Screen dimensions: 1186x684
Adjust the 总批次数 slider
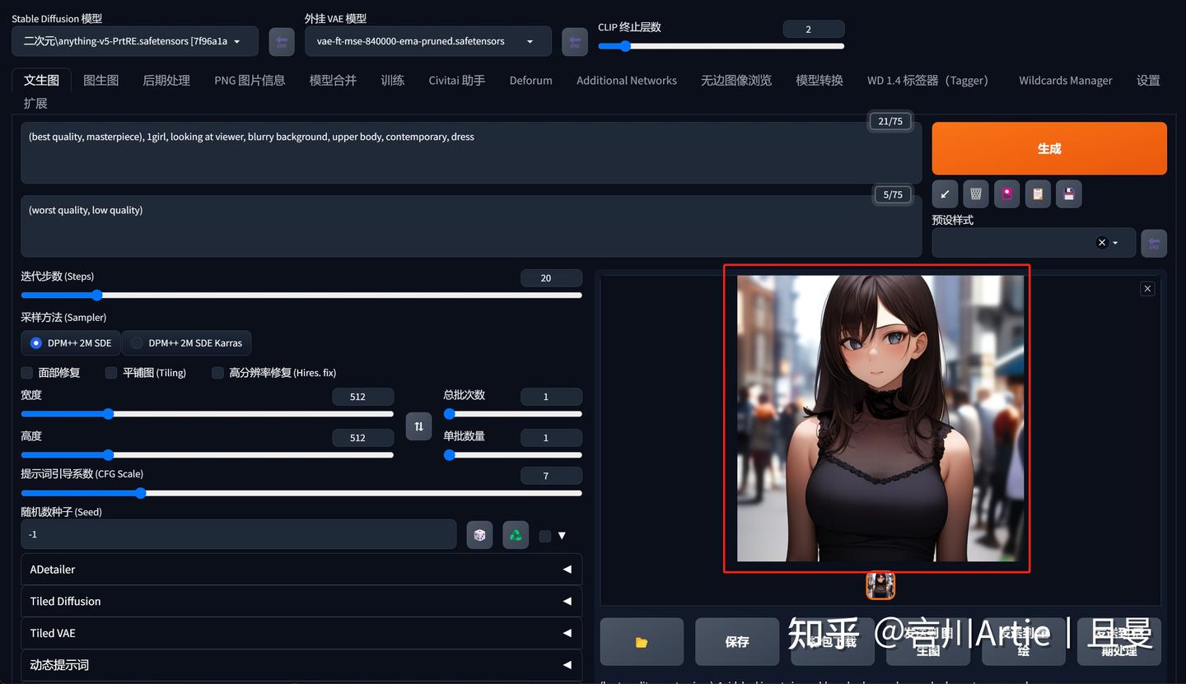click(513, 414)
